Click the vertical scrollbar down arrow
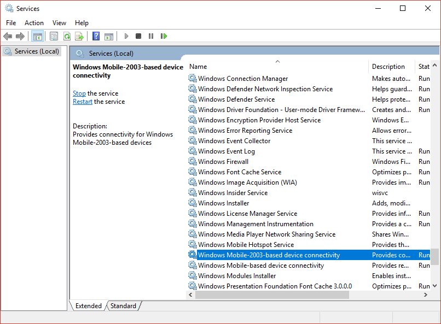Screen dimensions: 441x324 coord(435,286)
